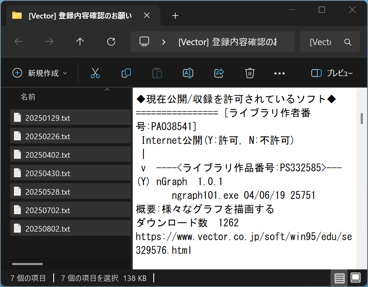Add a new tab with plus button
Viewport: 368px width, 287px height.
click(175, 16)
